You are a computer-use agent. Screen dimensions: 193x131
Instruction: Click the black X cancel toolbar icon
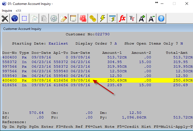click(x=5, y=18)
